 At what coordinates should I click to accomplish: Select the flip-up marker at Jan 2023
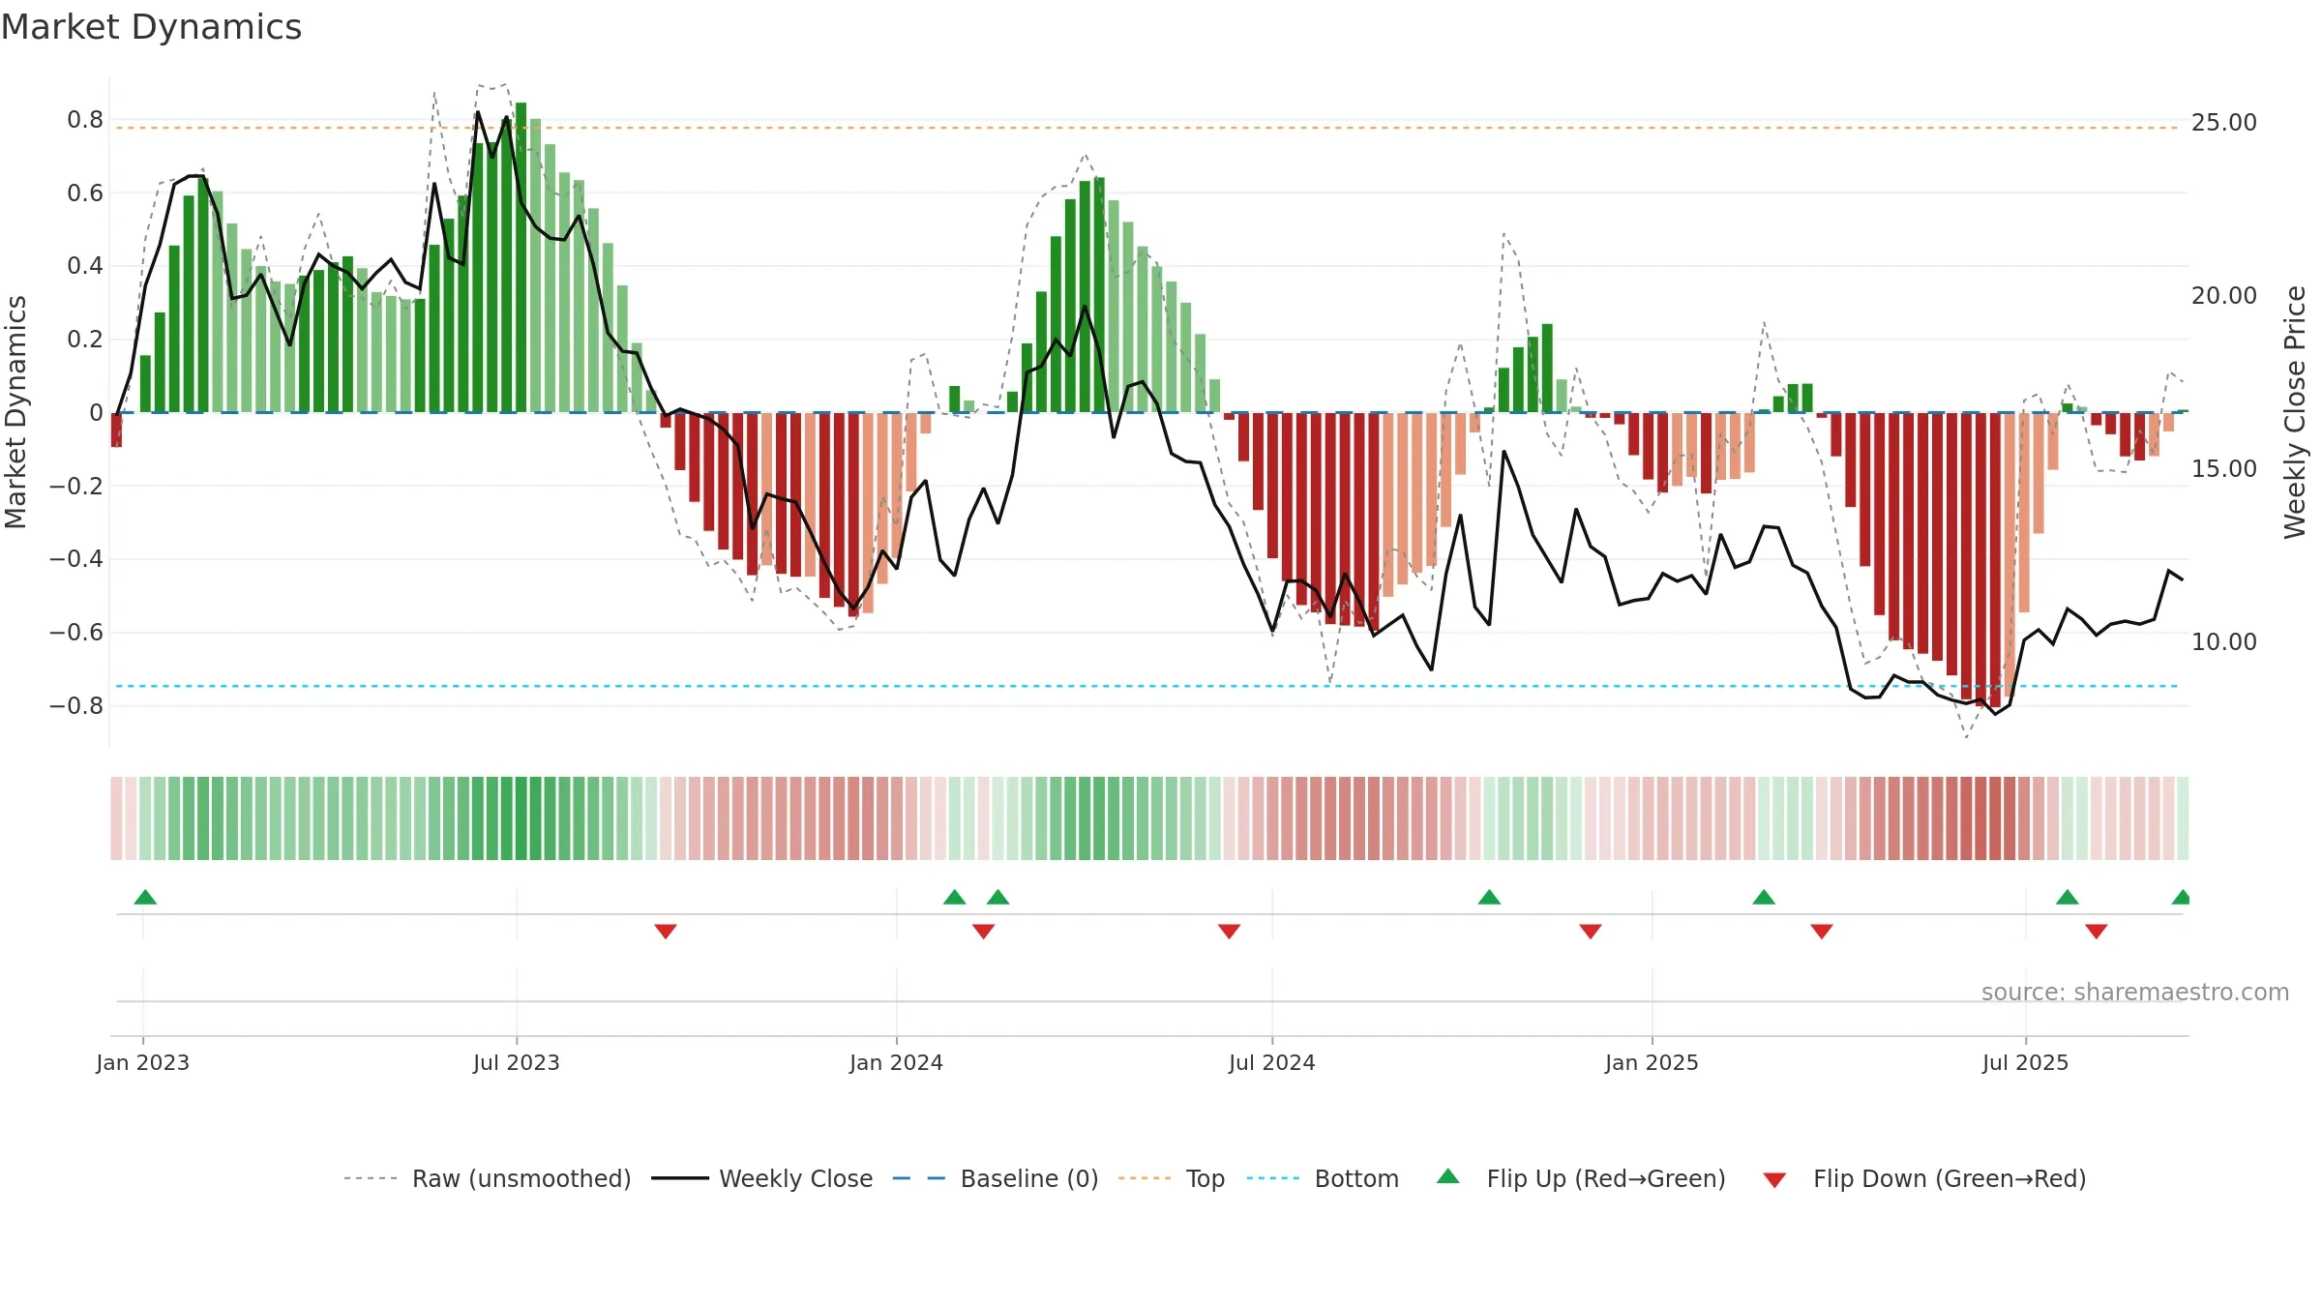pyautogui.click(x=145, y=897)
